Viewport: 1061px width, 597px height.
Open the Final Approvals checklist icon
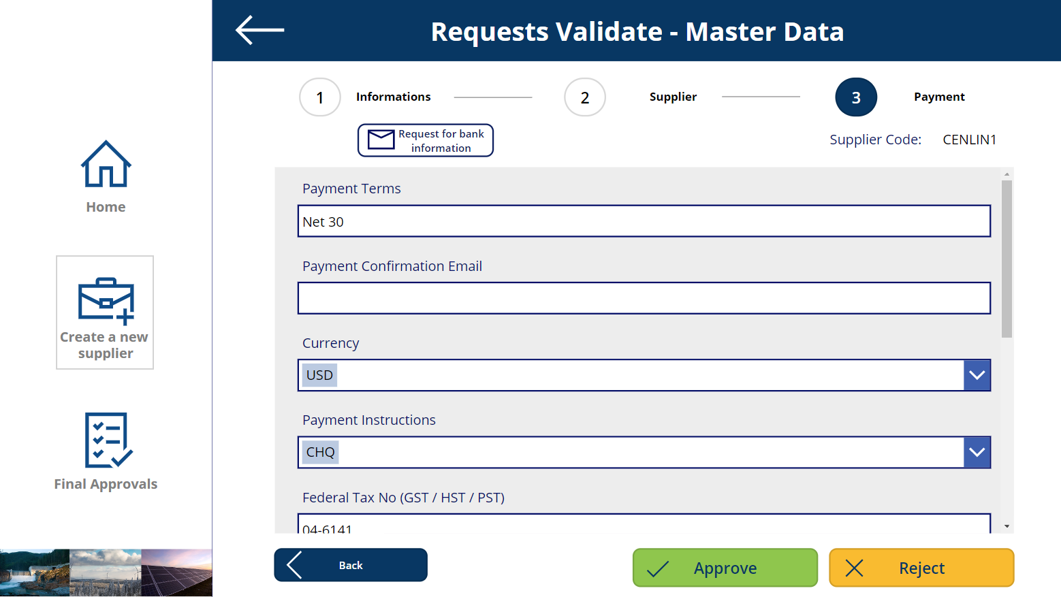point(108,440)
